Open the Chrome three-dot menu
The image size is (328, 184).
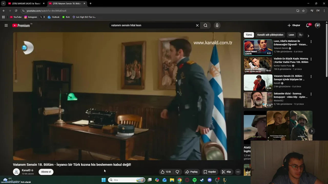[x=324, y=11]
